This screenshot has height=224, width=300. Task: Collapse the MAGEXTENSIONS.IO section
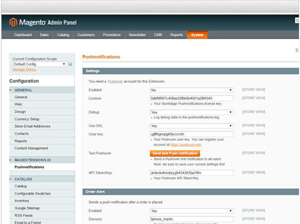[42, 160]
